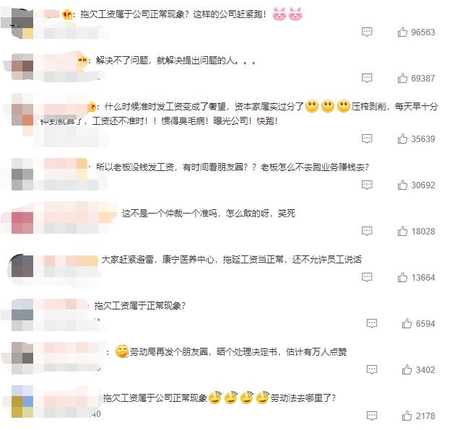The image size is (455, 430).
Task: Click the reply icon beside 6594 likes
Action: click(x=372, y=323)
